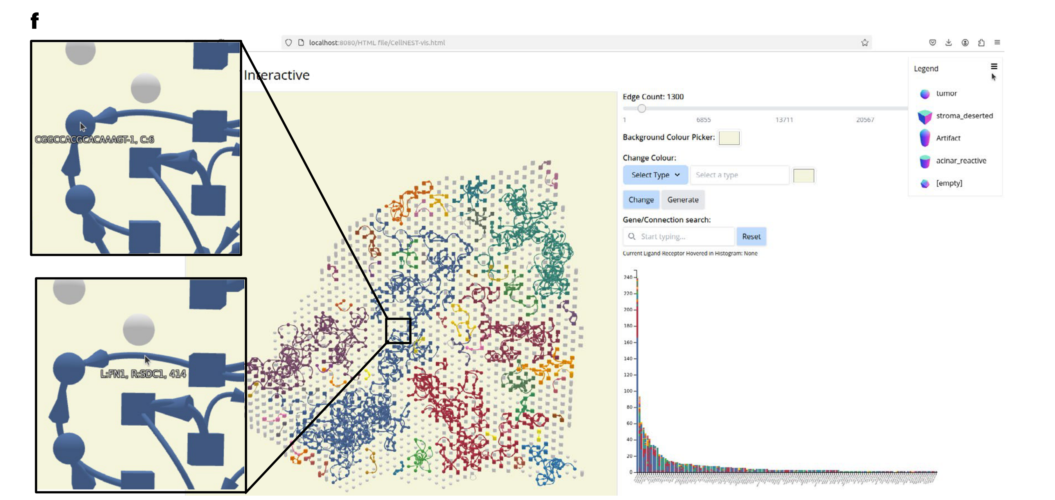Image resolution: width=1055 pixels, height=500 pixels.
Task: Open the Firefox downloads icon
Action: 948,43
